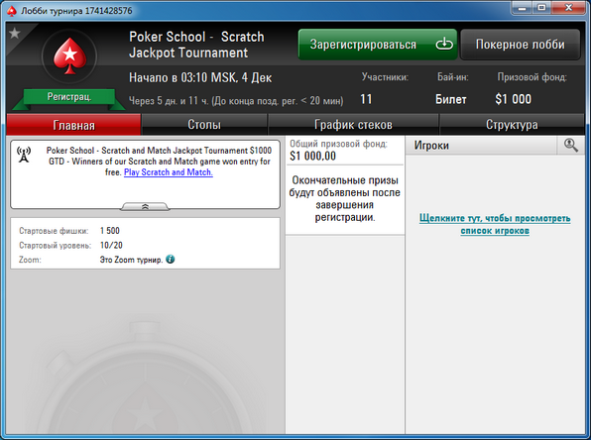This screenshot has height=440, width=591.
Task: Open player search magnifier icon
Action: 570,145
